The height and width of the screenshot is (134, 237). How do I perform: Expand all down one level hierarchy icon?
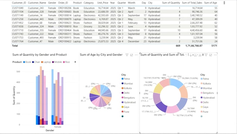pos(200,55)
